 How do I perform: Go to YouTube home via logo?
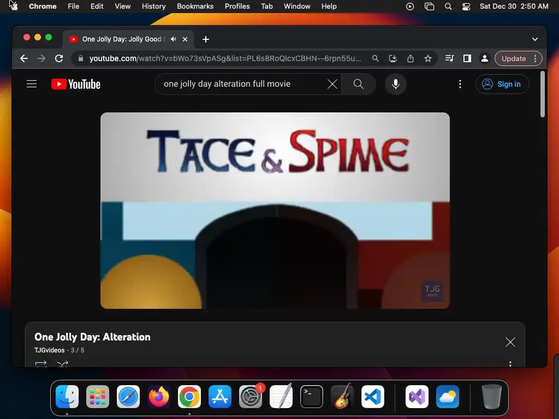click(x=76, y=84)
